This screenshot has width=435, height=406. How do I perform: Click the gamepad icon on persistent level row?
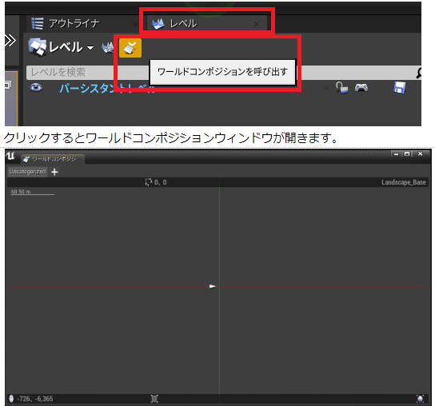coord(361,88)
